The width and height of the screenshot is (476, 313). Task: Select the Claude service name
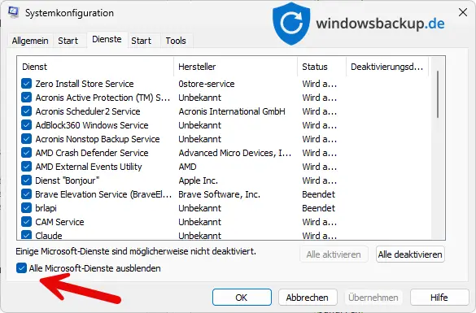click(49, 235)
